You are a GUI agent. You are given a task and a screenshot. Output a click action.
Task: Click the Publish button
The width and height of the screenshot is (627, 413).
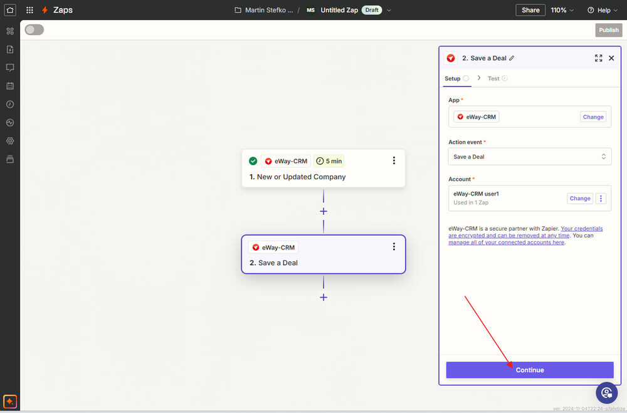coord(609,30)
